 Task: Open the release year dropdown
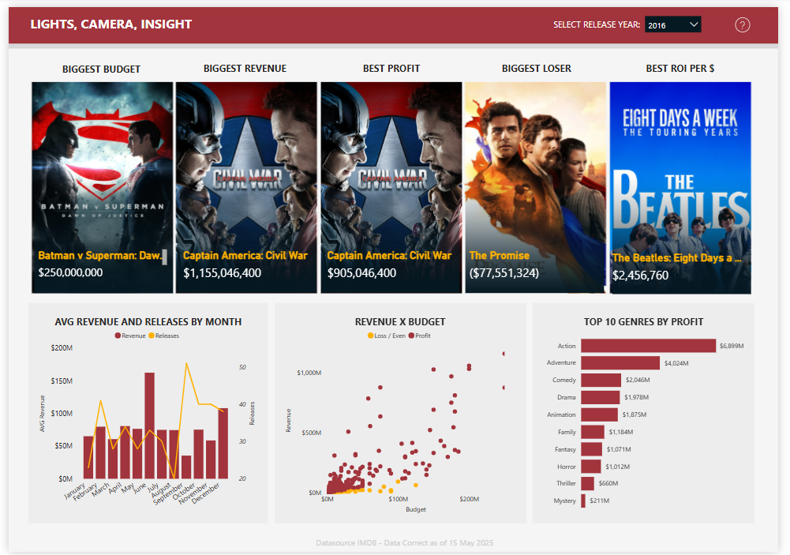[x=672, y=24]
